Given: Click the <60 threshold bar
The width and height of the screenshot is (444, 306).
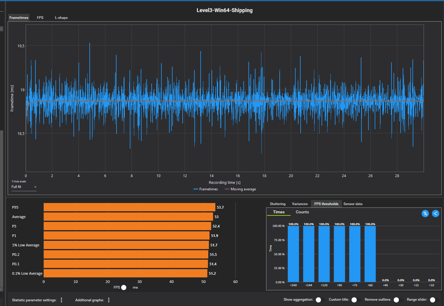Looking at the screenshot, I should (x=370, y=254).
